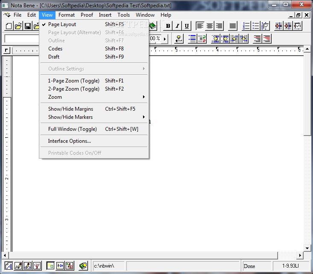Viewport: 313px width, 274px height.
Task: Click the Show/Hide Margins entry
Action: (x=70, y=109)
